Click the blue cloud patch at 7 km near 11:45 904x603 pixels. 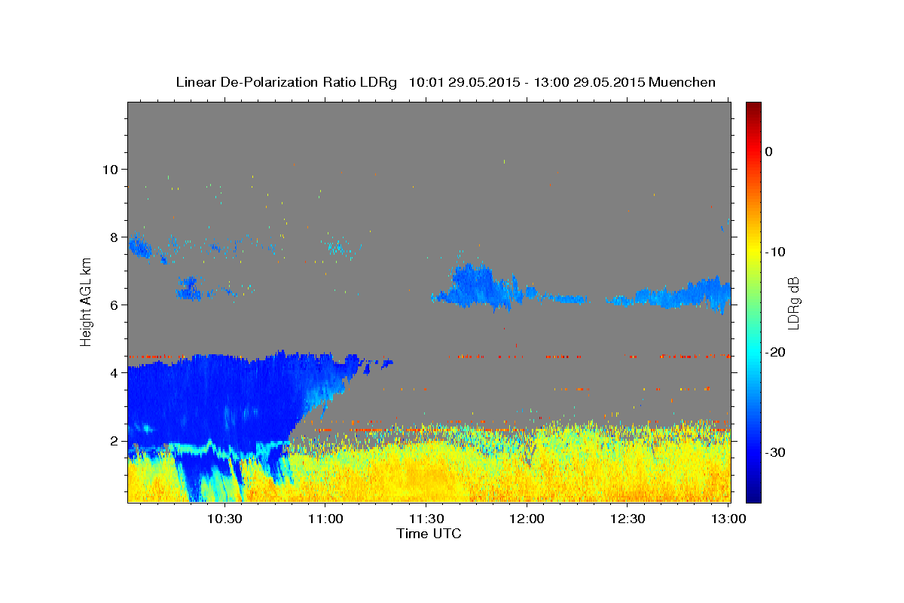[x=475, y=286]
